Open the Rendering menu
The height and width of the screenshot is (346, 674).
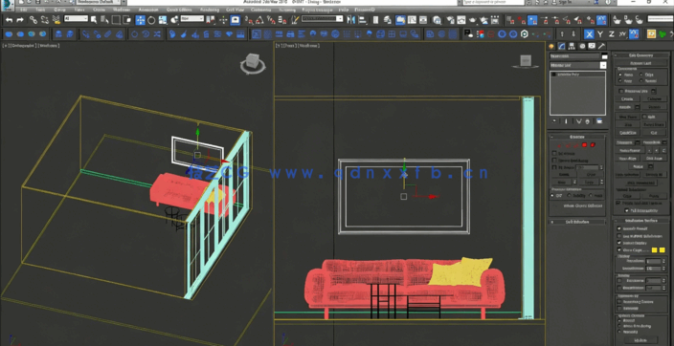(x=210, y=10)
